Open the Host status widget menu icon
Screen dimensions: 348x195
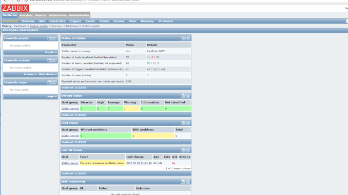tap(183, 123)
